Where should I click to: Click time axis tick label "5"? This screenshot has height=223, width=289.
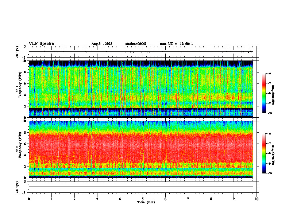coord(143,199)
